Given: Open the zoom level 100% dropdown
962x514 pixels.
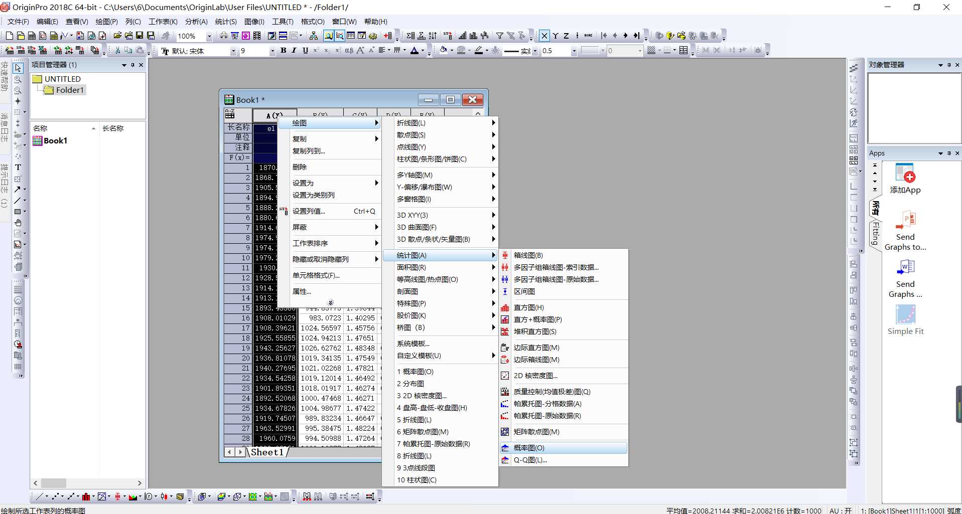Looking at the screenshot, I should click(209, 36).
